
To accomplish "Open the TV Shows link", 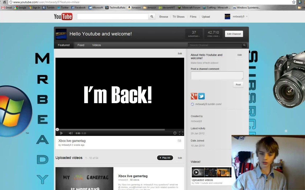I will pyautogui.click(x=178, y=17).
